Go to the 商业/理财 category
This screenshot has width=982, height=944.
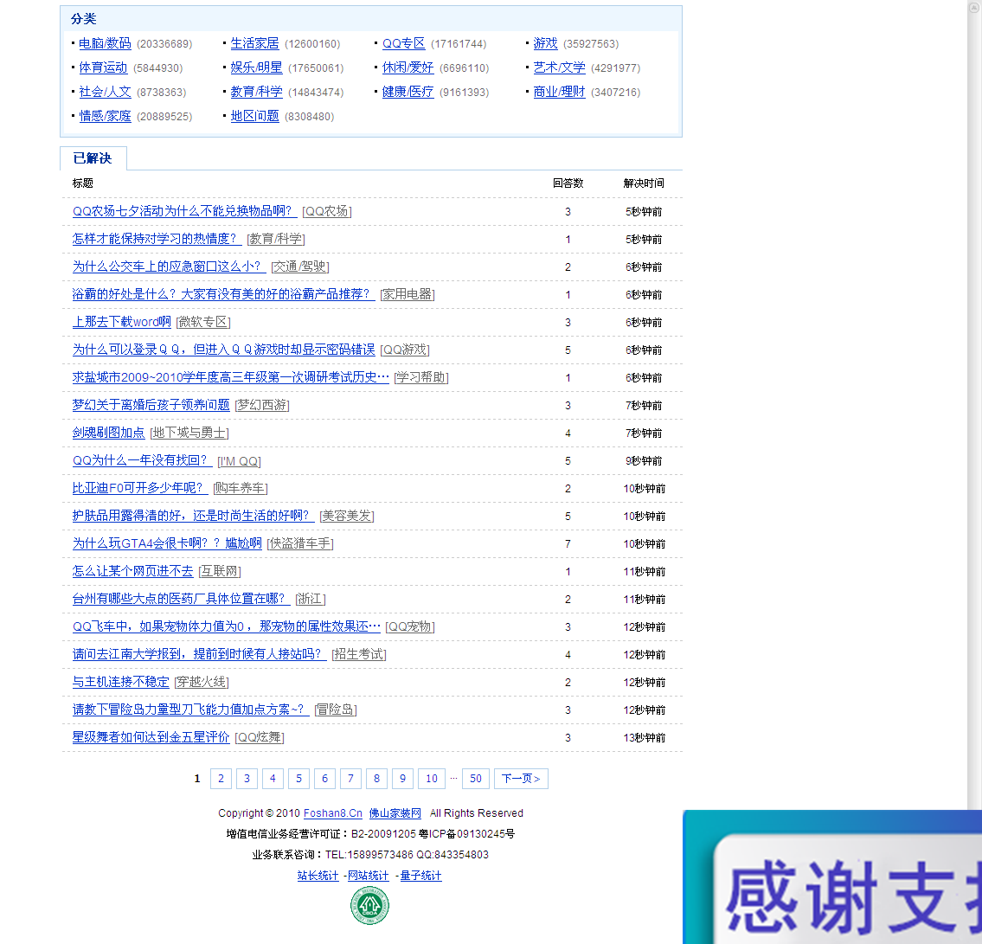(x=560, y=92)
